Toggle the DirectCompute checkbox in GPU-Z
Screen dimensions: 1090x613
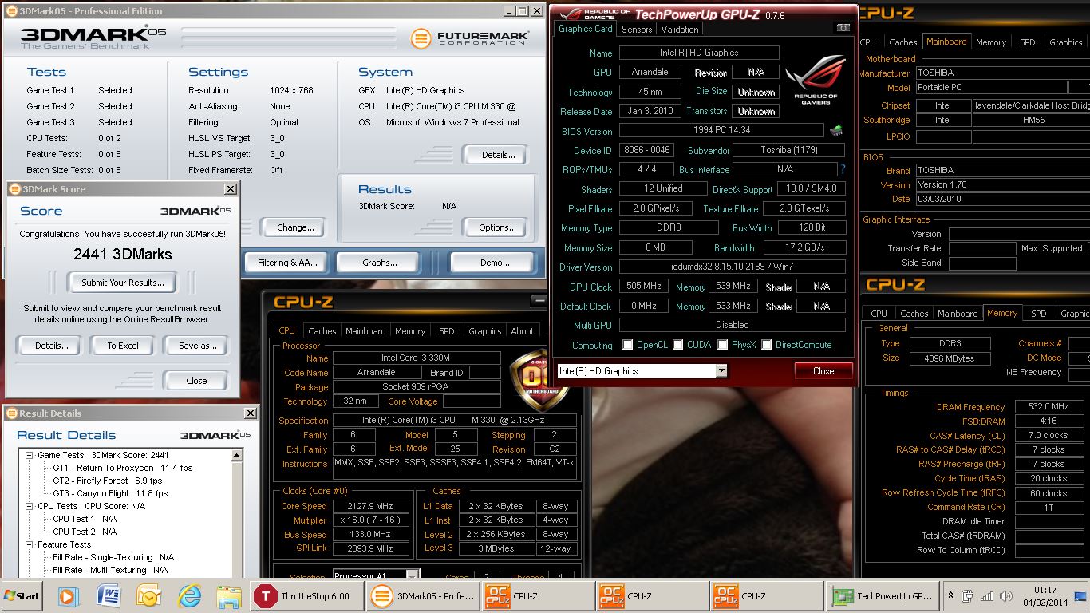pos(767,345)
